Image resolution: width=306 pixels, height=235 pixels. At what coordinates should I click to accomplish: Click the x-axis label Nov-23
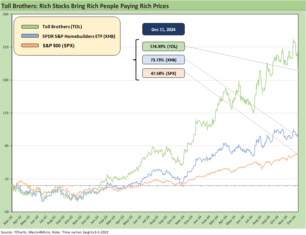click(x=180, y=220)
